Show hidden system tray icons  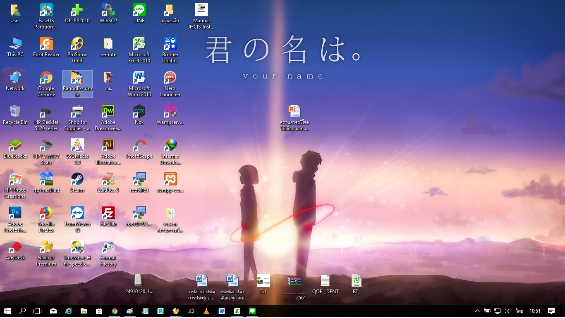click(477, 311)
